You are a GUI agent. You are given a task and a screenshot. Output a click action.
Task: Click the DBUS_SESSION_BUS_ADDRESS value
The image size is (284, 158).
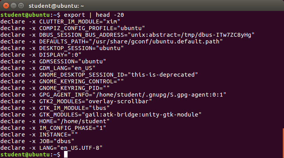pos(191,35)
